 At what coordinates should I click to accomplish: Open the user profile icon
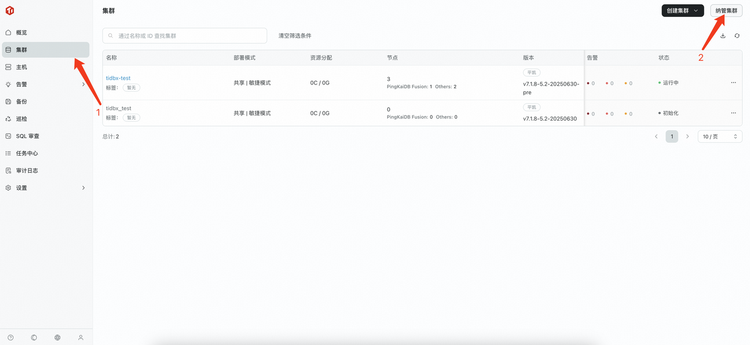[x=80, y=337]
